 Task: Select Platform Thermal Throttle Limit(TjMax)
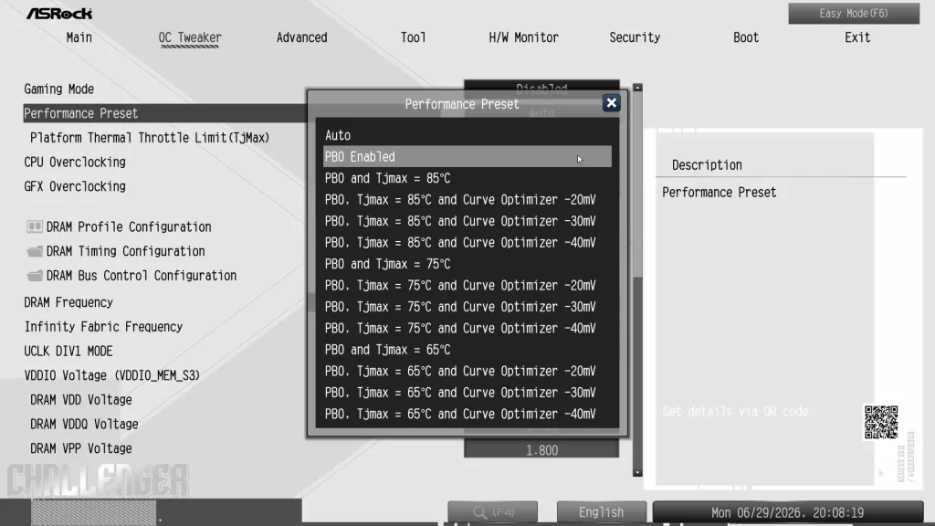tap(150, 138)
